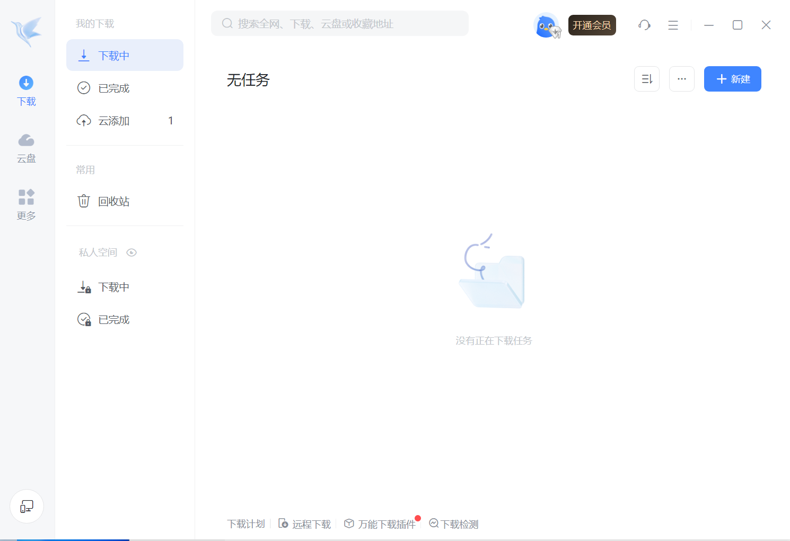Screen dimensions: 790x541
Task: Click the device connection icon at bottom left
Action: pos(27,507)
